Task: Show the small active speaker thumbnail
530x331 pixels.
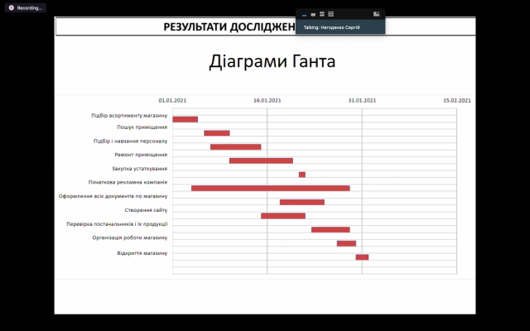Action: (313, 14)
